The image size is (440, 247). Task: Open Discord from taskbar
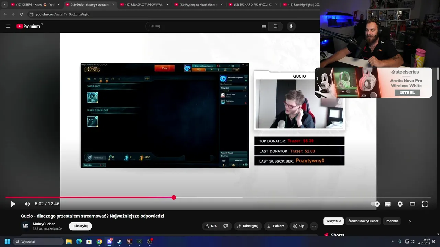[x=109, y=242]
